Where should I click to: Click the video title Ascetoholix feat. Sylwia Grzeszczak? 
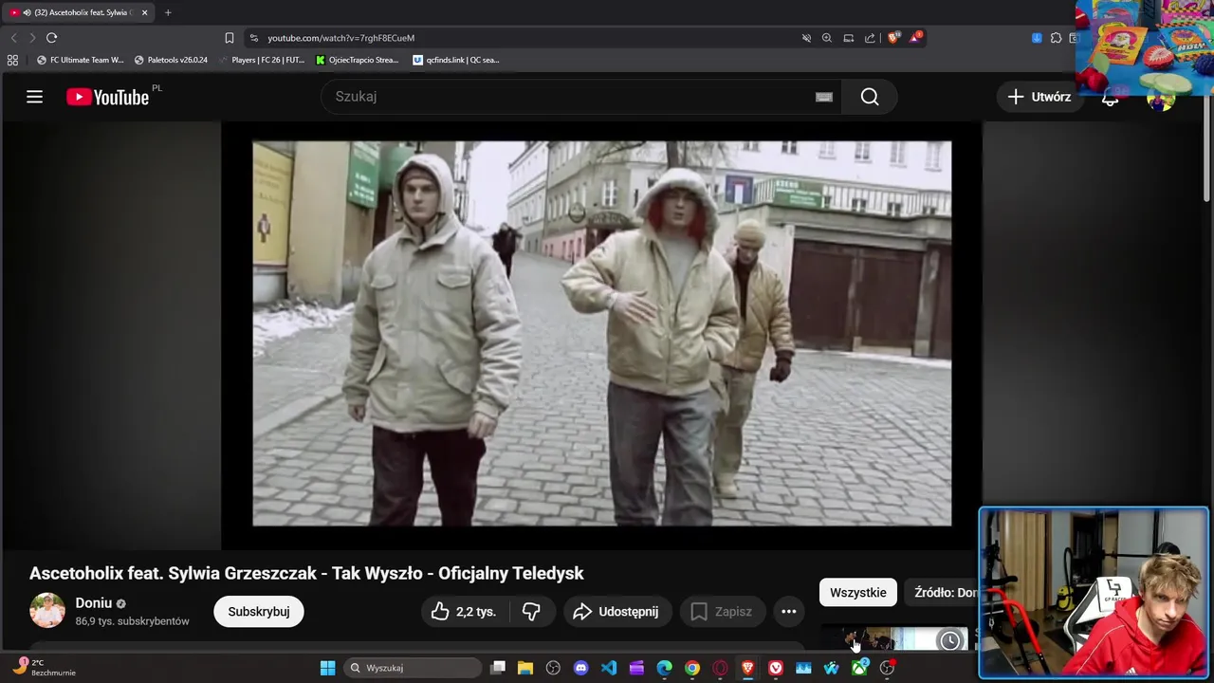point(306,573)
